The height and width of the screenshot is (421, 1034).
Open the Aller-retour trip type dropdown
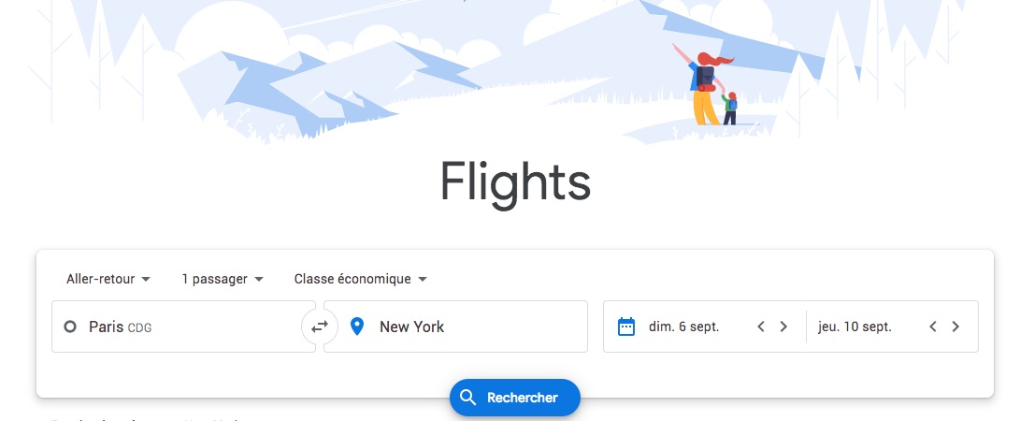pos(108,279)
